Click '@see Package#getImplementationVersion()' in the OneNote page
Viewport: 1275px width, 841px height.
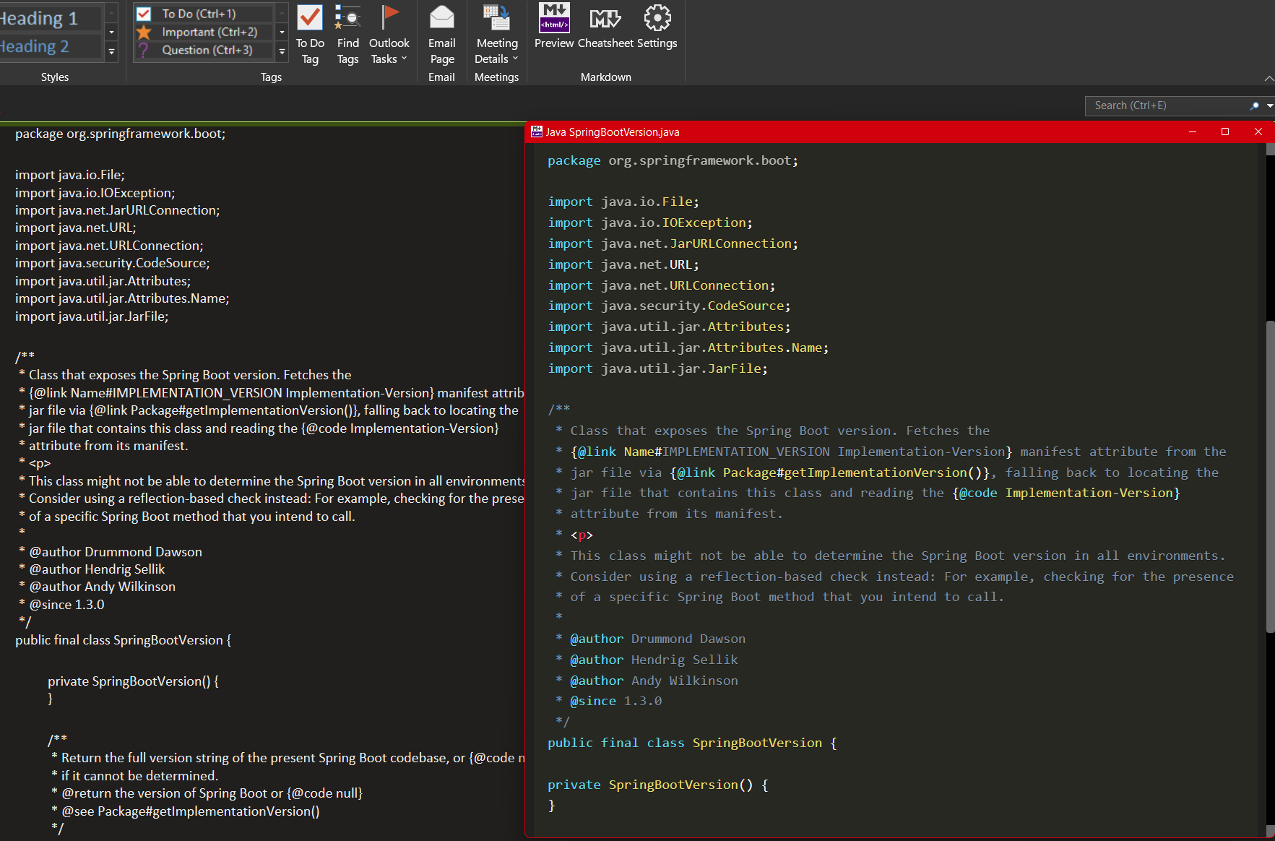(191, 811)
